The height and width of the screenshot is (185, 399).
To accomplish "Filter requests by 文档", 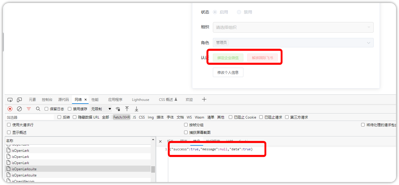I will pyautogui.click(x=180, y=117).
